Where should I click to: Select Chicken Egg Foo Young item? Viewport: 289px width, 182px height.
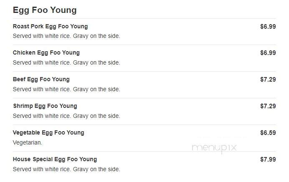point(46,53)
